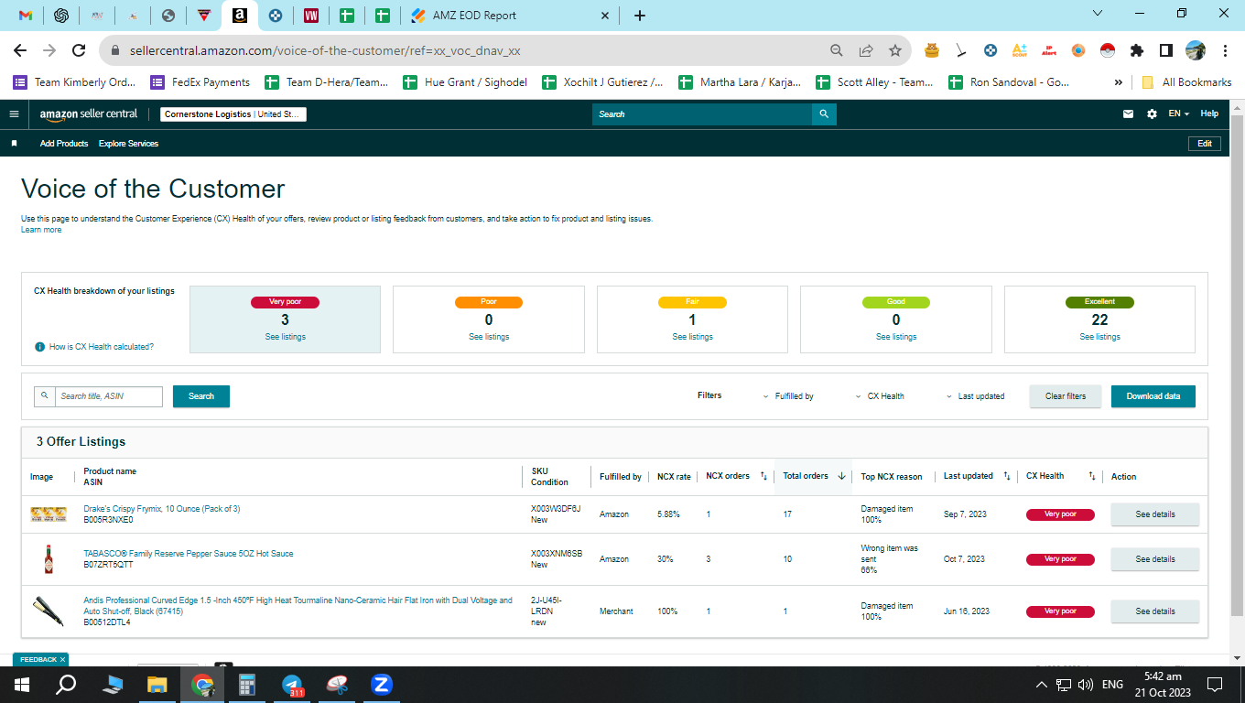Show hidden system tray icons

(x=1041, y=685)
